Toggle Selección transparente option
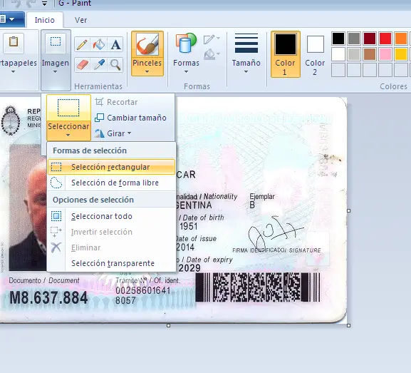The image size is (411, 373). (111, 263)
